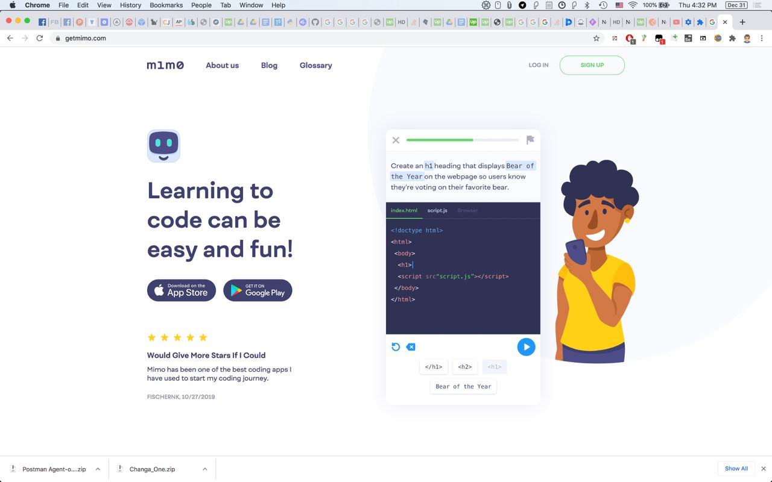Open the About us link

pyautogui.click(x=222, y=65)
